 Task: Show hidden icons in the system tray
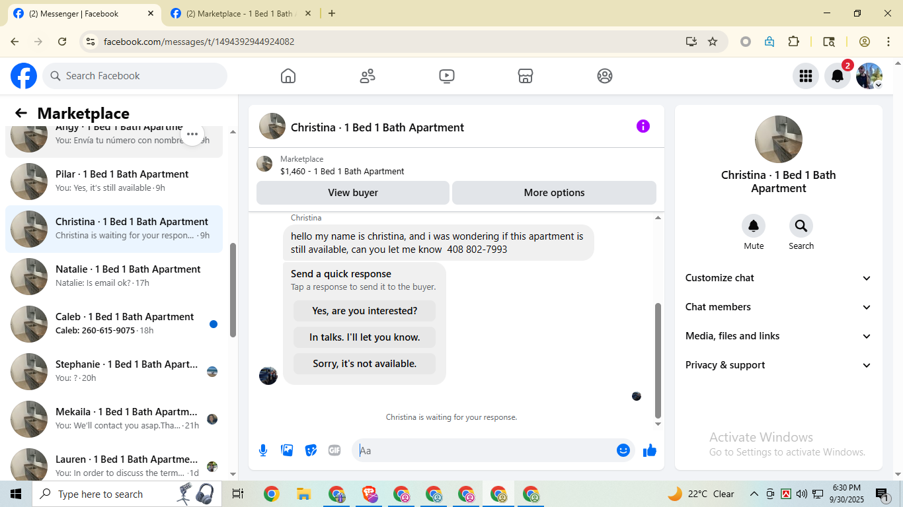754,494
